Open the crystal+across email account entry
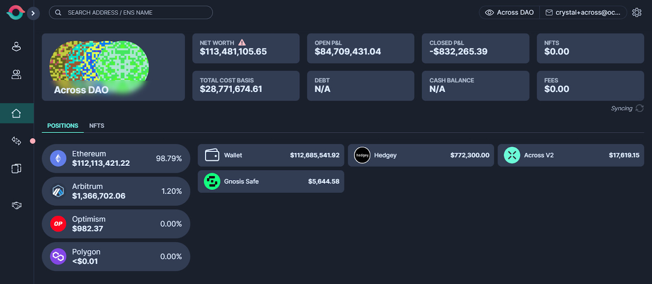The width and height of the screenshot is (652, 284). [x=583, y=13]
